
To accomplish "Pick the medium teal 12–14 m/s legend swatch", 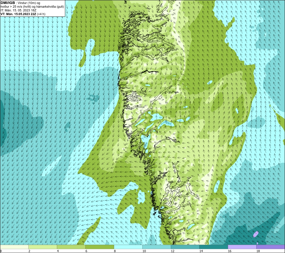I will [185, 247].
